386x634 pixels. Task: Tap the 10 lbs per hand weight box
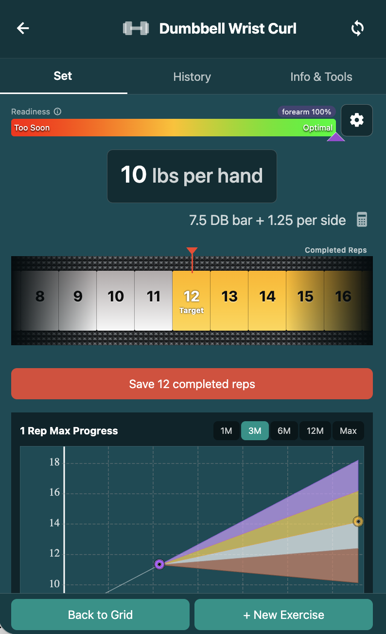tap(192, 176)
